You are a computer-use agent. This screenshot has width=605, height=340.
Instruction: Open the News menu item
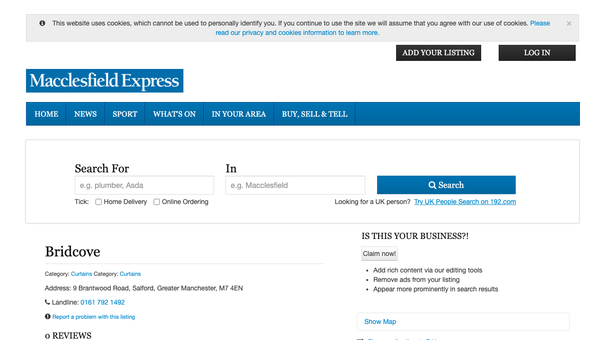point(85,114)
